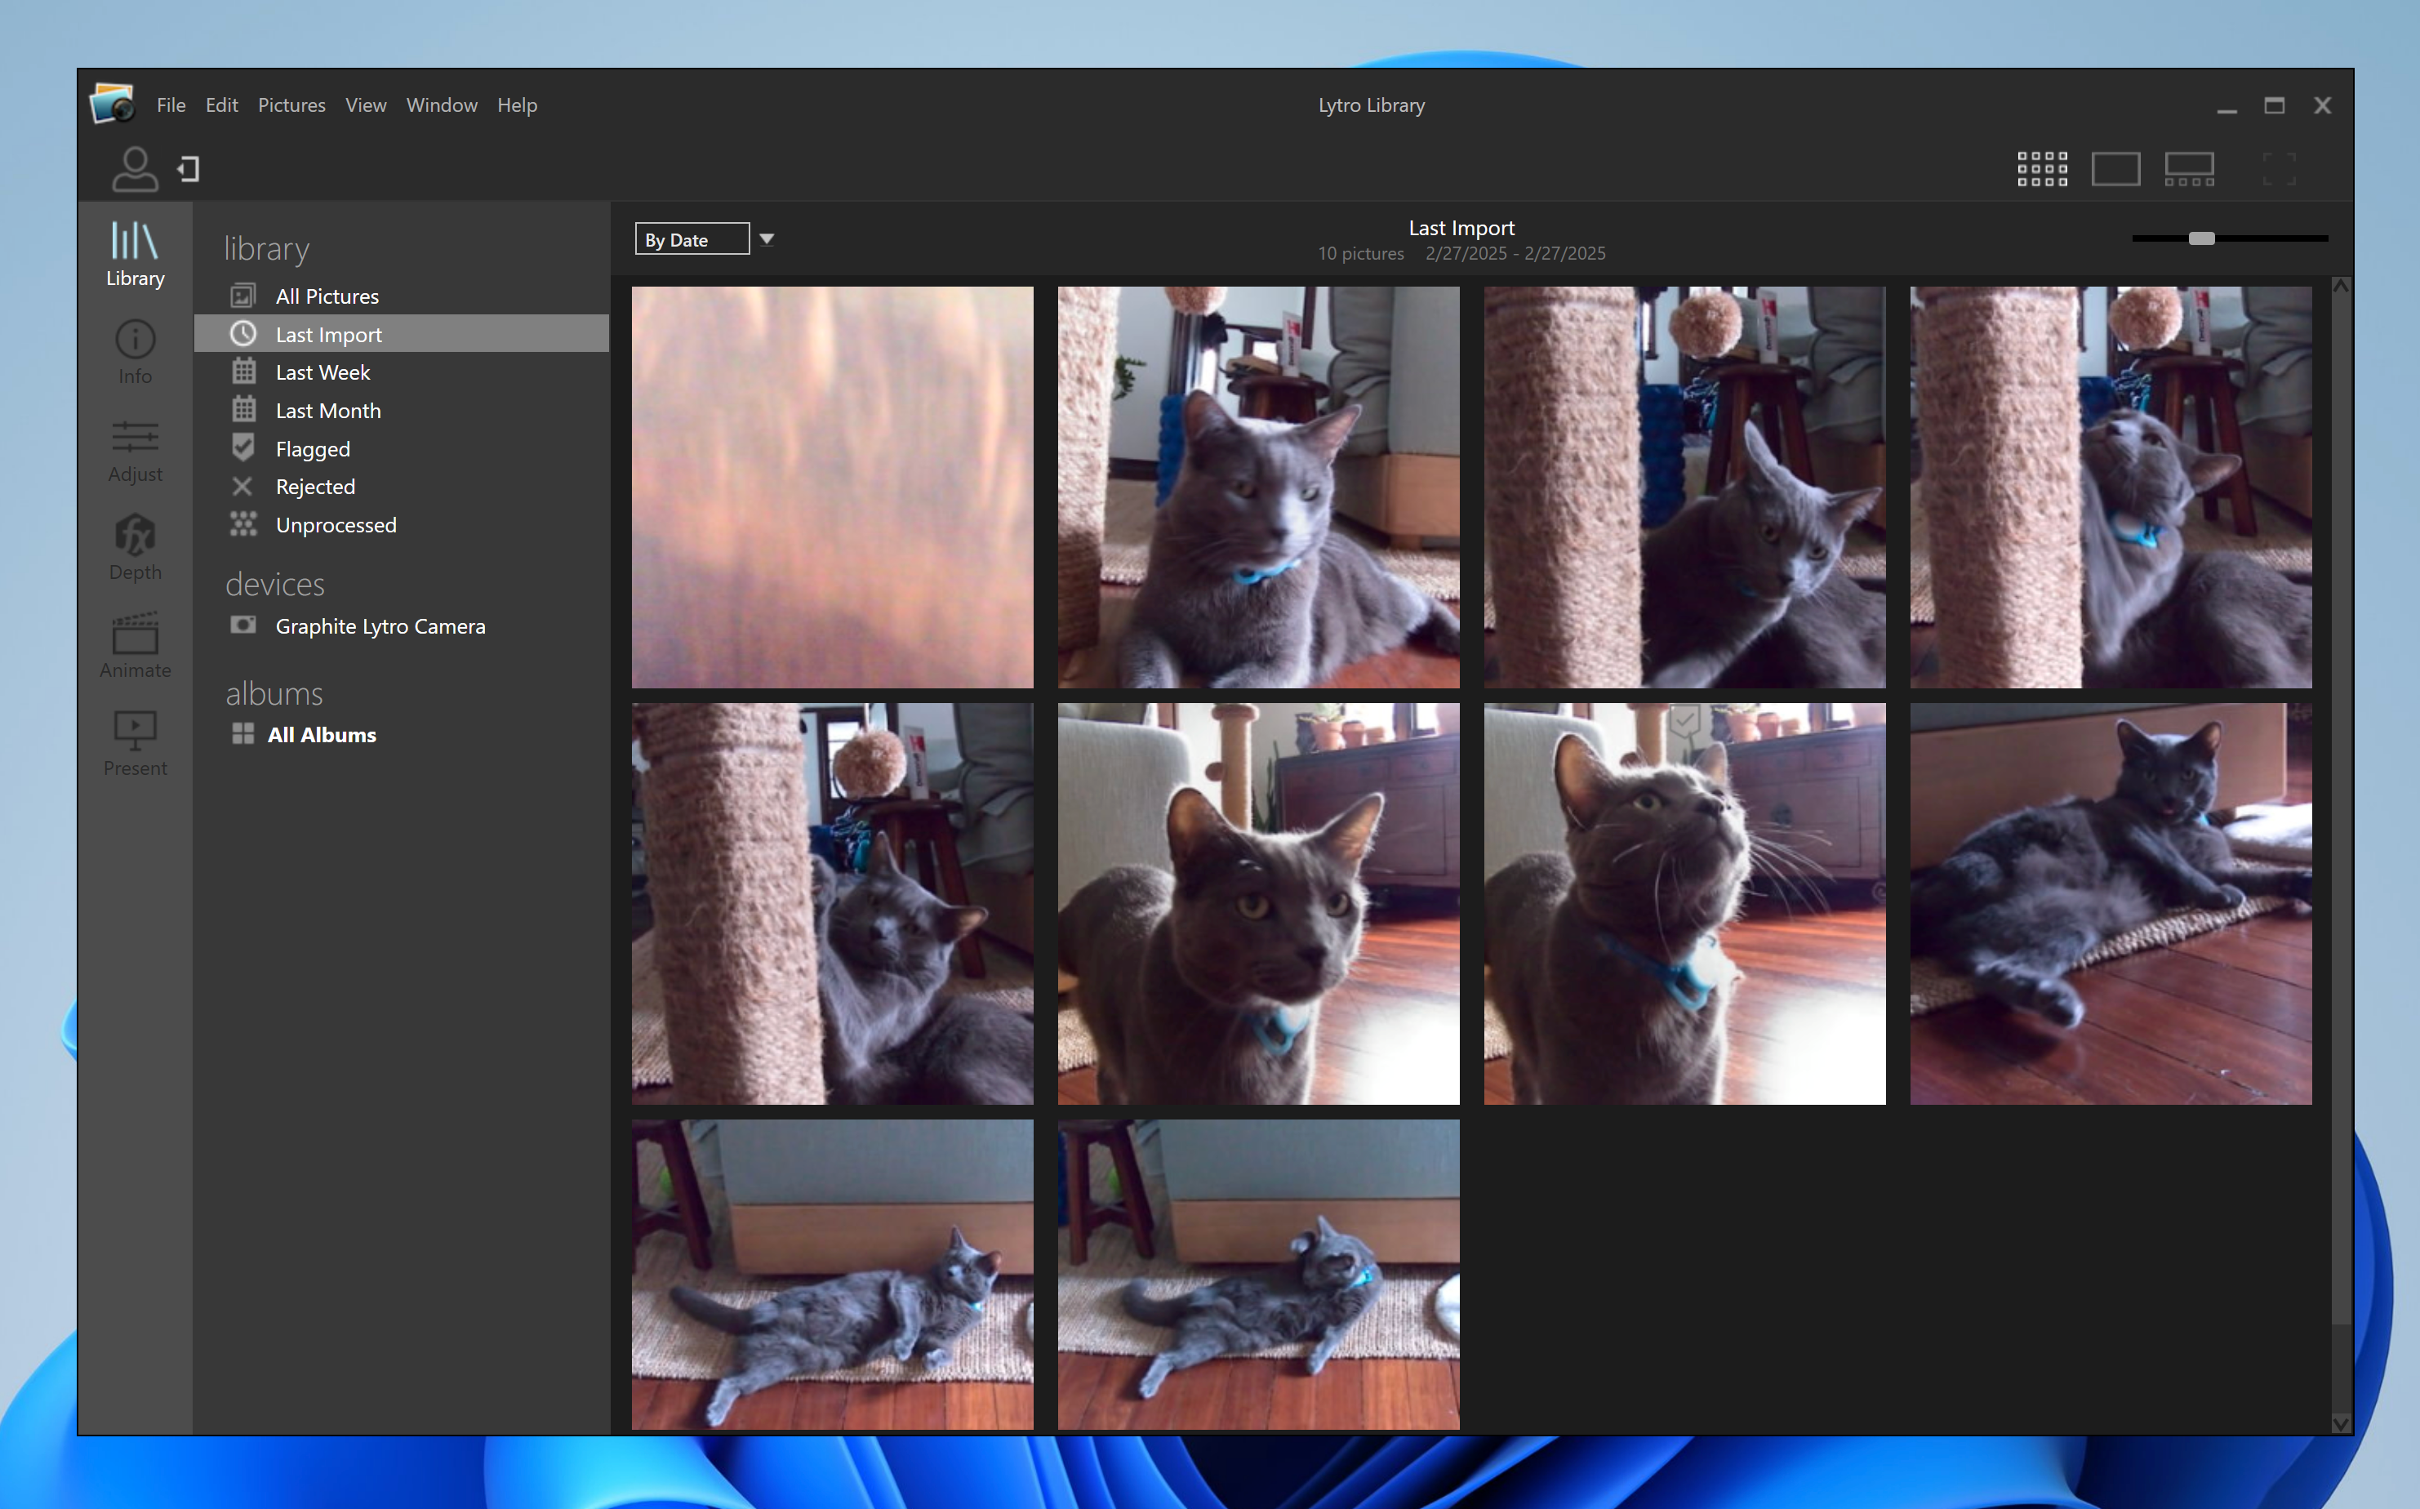
Task: Click the Graphite Lytro Camera device
Action: pos(379,625)
